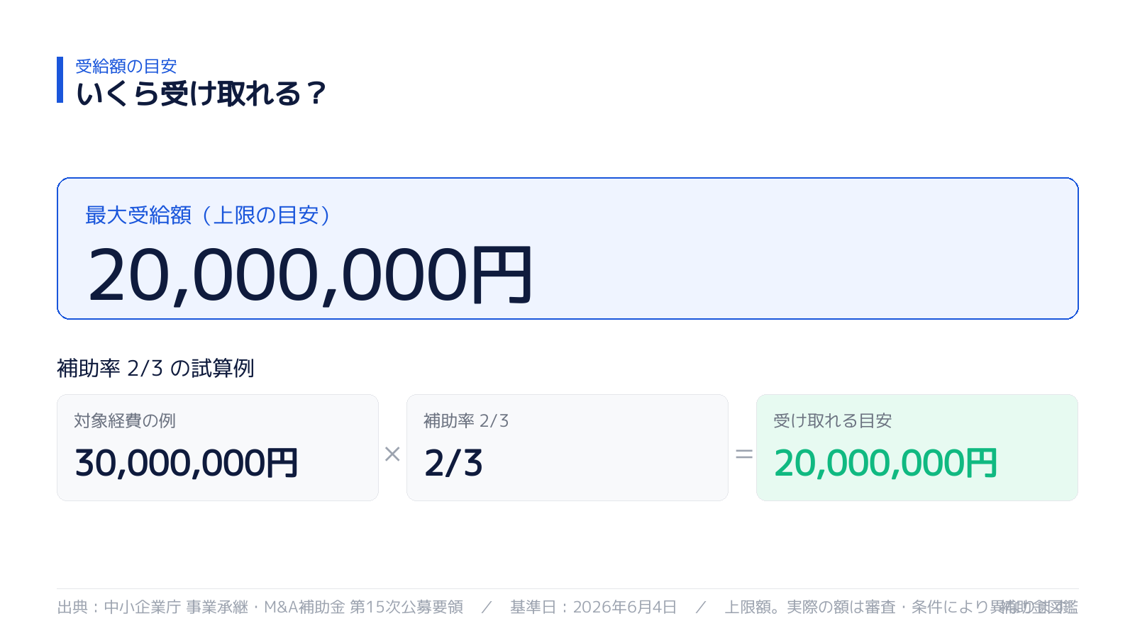Click the multiplication sign between the cards
1135x638 pixels.
pyautogui.click(x=392, y=454)
